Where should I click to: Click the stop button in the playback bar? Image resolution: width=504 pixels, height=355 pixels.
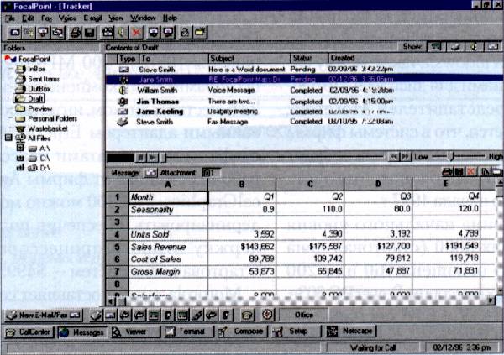(x=140, y=158)
